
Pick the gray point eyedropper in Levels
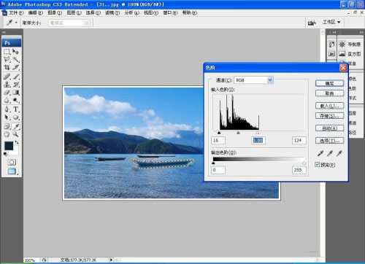(330, 153)
